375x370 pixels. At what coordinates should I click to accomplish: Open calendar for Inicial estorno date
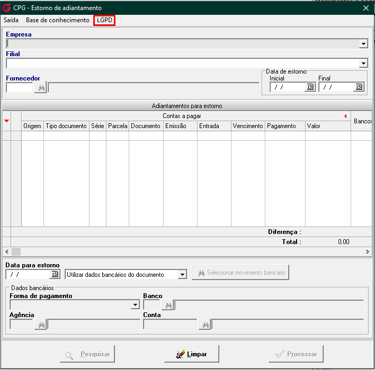310,87
